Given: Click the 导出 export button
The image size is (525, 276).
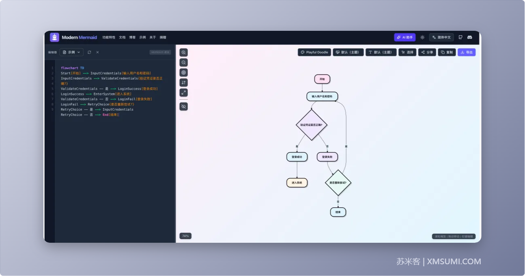Looking at the screenshot, I should click(x=467, y=52).
